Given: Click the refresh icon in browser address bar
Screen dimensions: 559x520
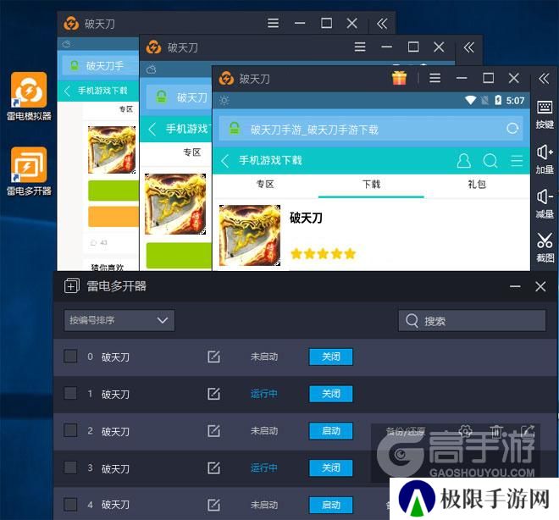Looking at the screenshot, I should pyautogui.click(x=512, y=129).
